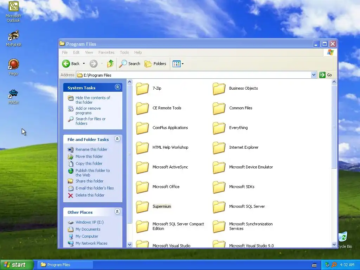Go to My Network Places in Other Places
Screen dimensions: 360x270
tap(91, 243)
